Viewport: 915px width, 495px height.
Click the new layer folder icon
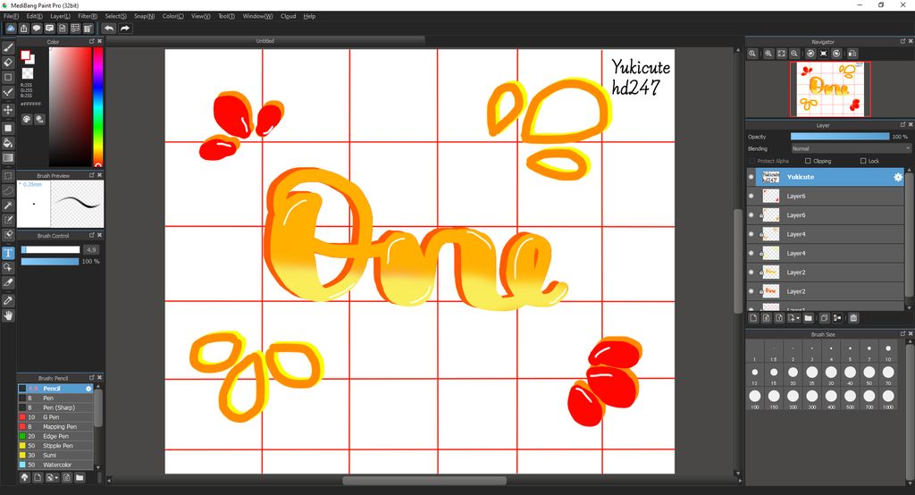point(808,318)
